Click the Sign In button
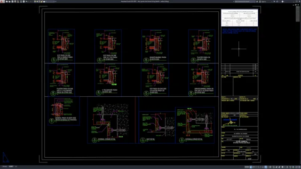The width and height of the screenshot is (301, 169). [x=262, y=1]
